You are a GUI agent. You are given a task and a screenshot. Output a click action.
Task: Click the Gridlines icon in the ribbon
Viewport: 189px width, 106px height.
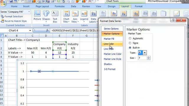click(123, 13)
